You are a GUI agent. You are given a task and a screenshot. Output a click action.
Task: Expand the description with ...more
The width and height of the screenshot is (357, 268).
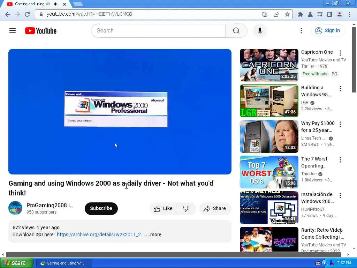click(154, 234)
